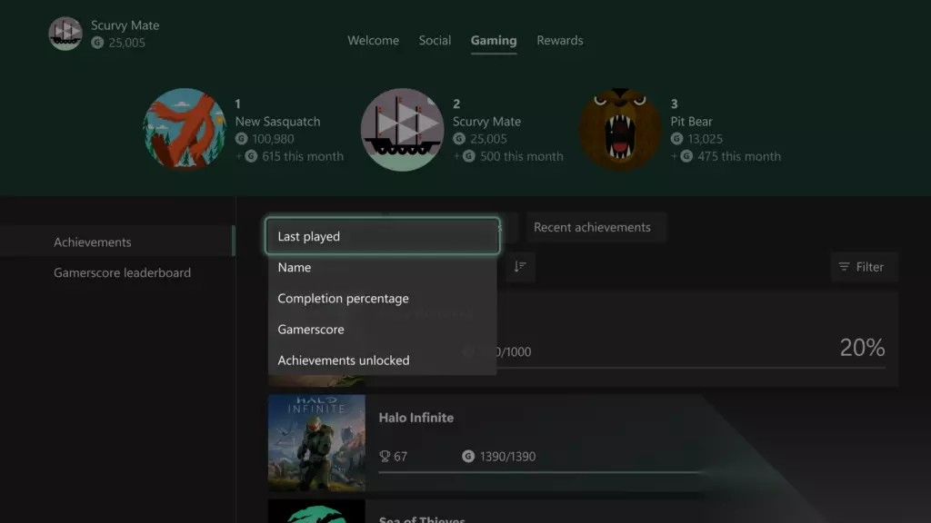Select Pit Bear avatar
Screen dimensions: 931x523
point(620,130)
